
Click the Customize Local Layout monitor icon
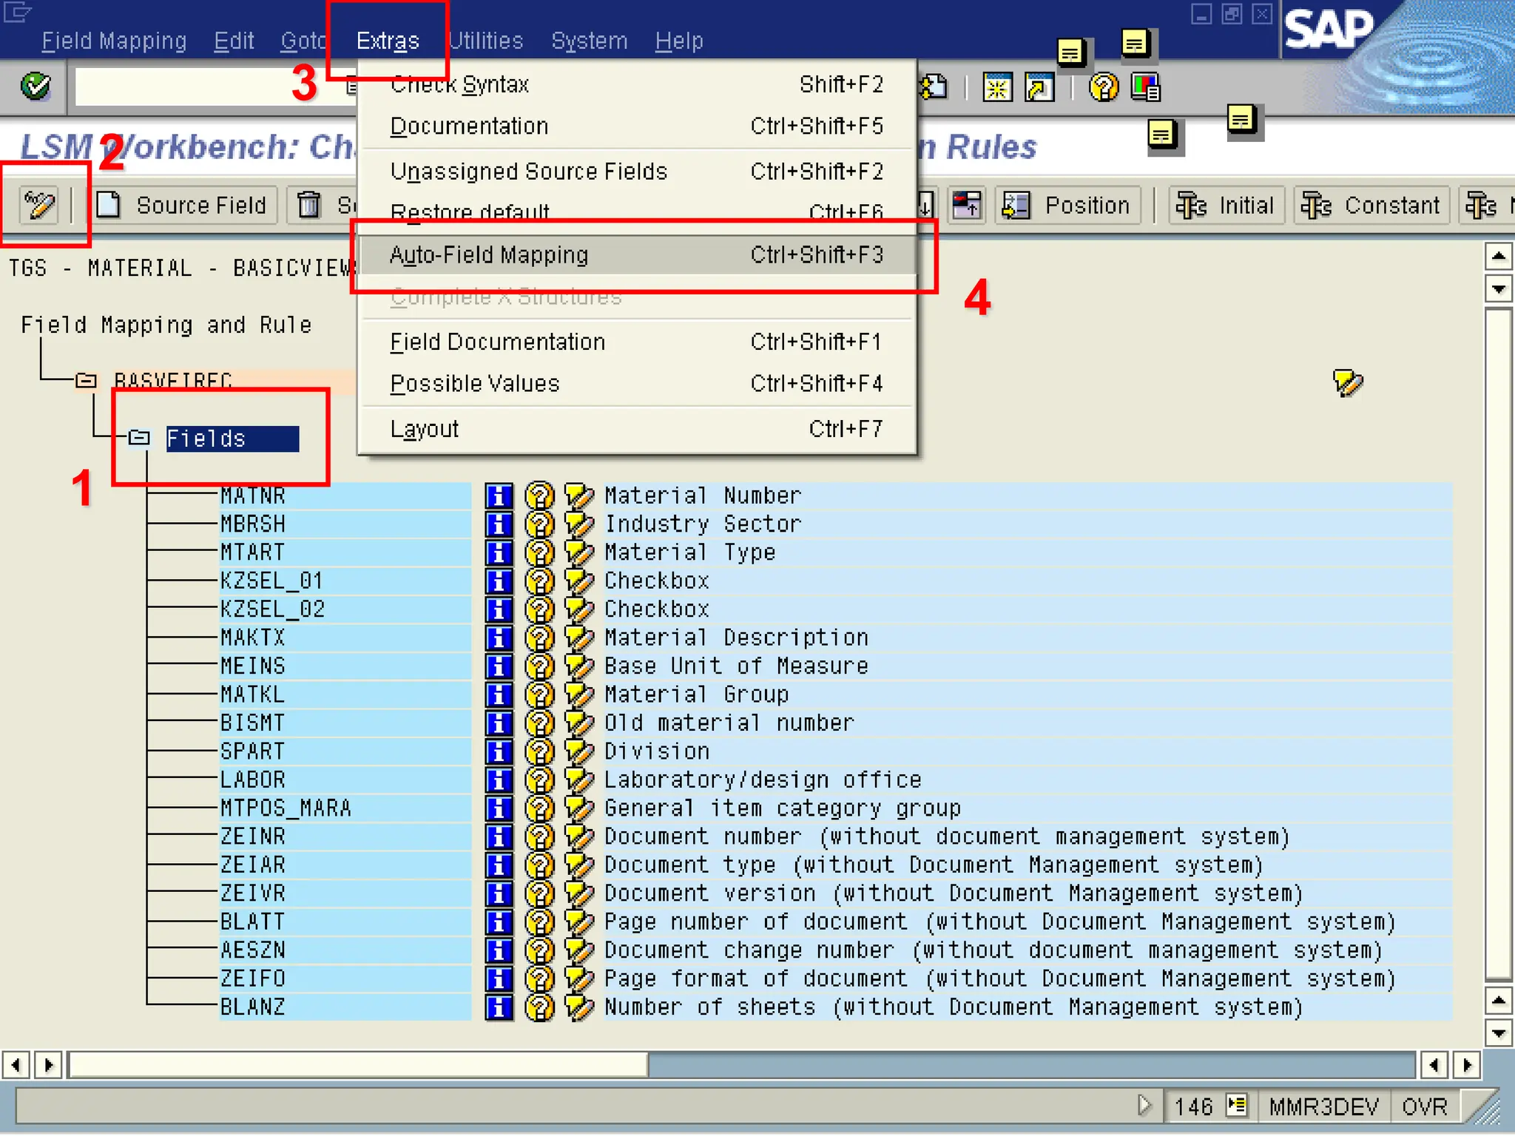(1145, 88)
